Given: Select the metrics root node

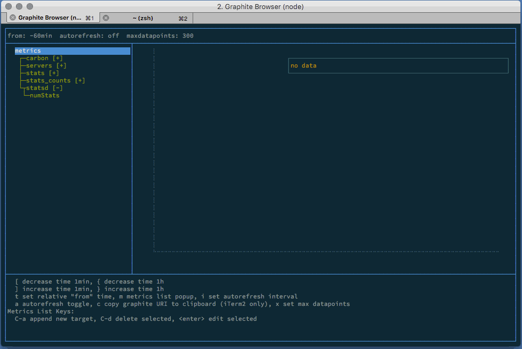Looking at the screenshot, I should [72, 51].
